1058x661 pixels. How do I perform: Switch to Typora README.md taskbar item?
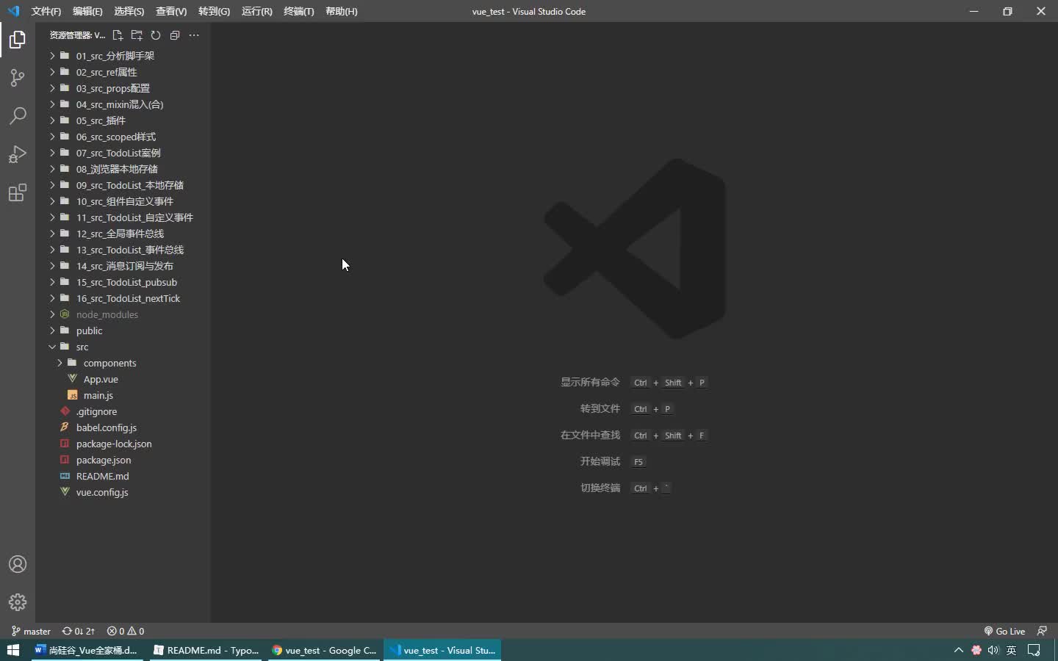click(206, 650)
